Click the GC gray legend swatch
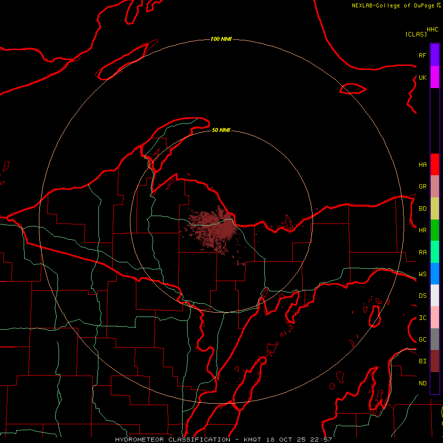Screen dimensions: 443x443 tap(435, 339)
